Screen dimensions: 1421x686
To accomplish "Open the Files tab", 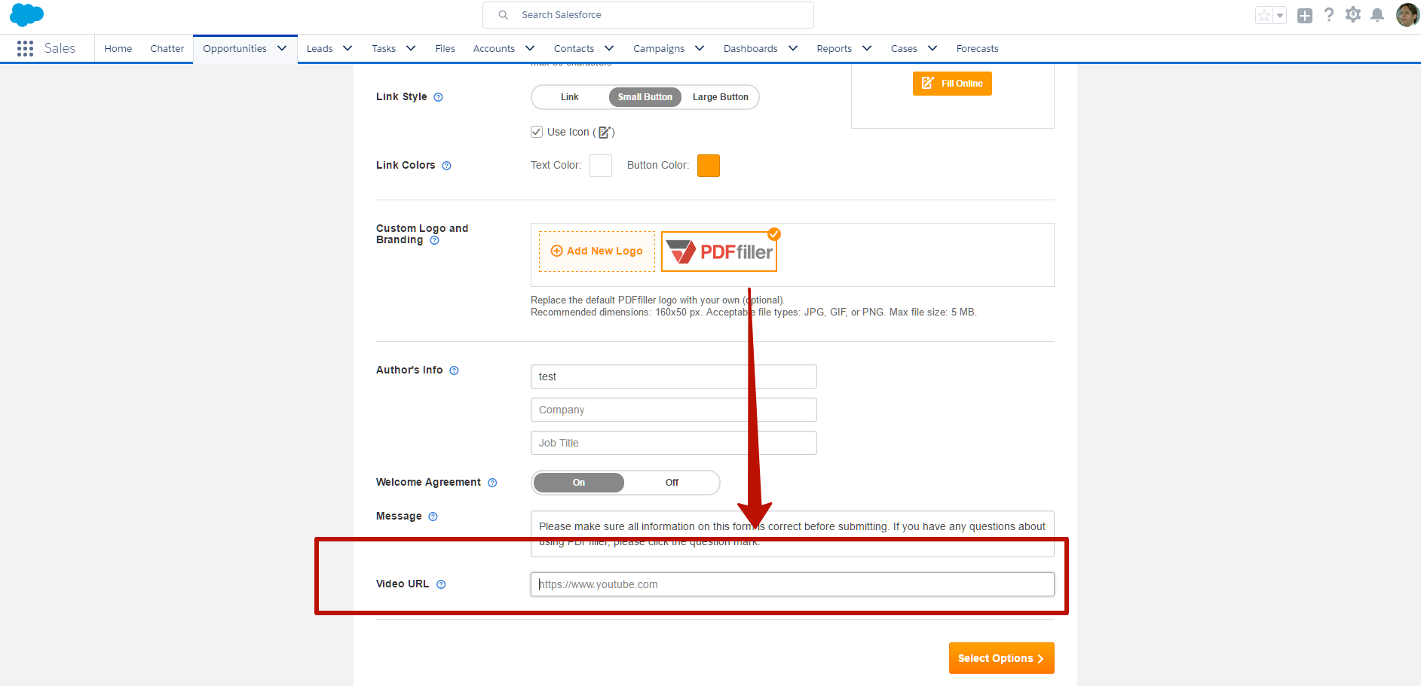I will pos(445,48).
